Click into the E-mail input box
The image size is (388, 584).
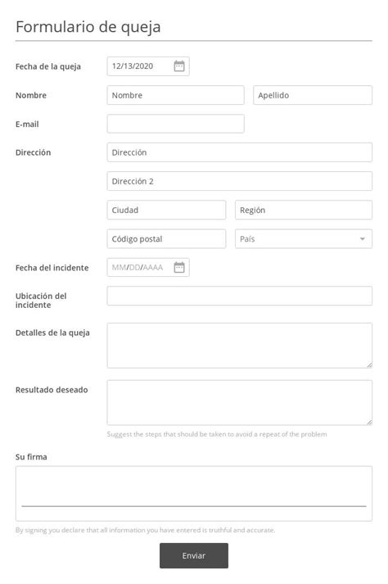tap(175, 124)
